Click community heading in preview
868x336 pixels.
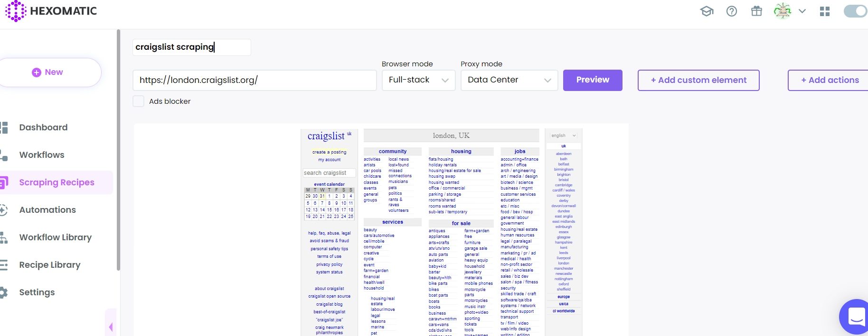click(x=393, y=152)
